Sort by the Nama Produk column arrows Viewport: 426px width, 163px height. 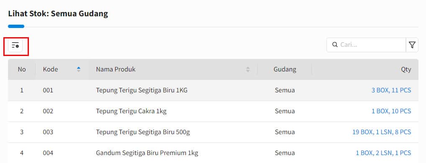[248, 69]
